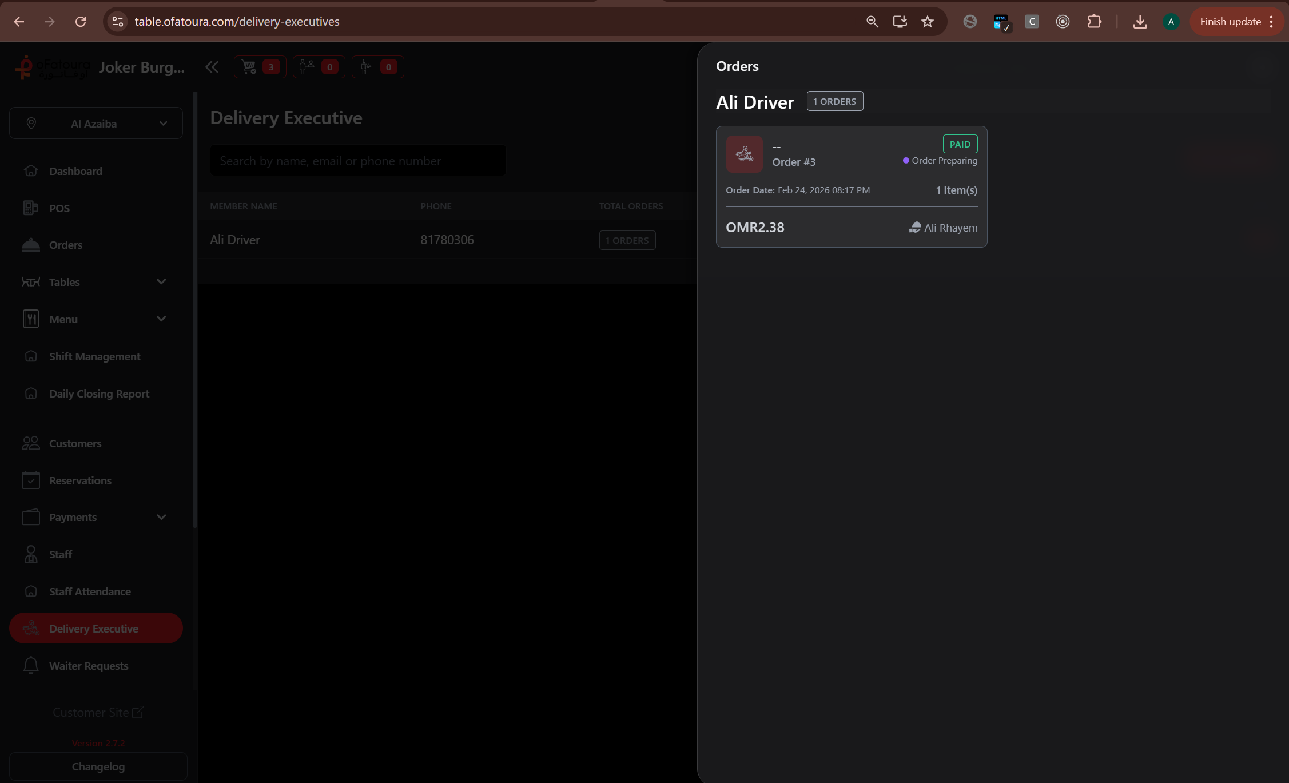Collapse sidebar with double chevron icon
This screenshot has width=1289, height=783.
[212, 67]
